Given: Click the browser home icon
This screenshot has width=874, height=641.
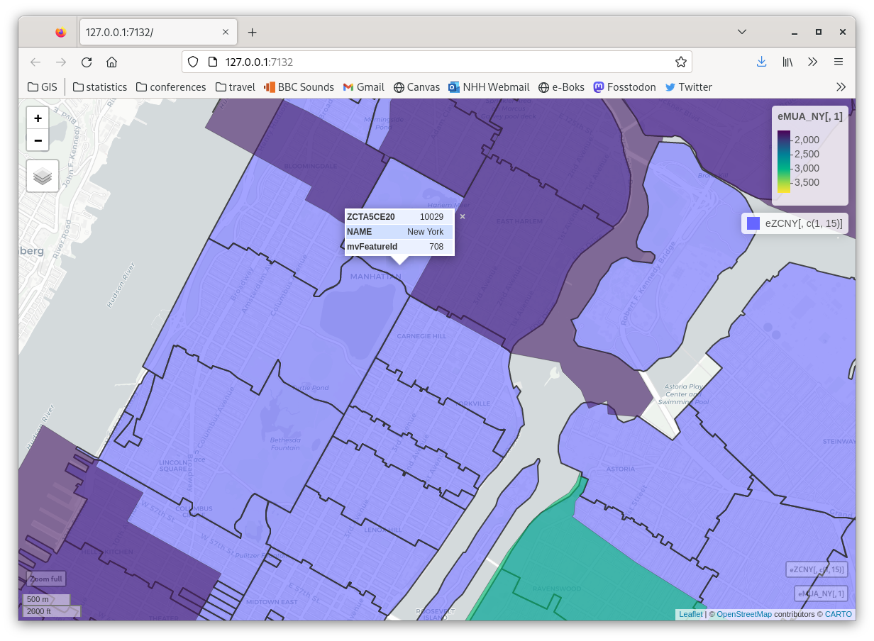Looking at the screenshot, I should [112, 62].
